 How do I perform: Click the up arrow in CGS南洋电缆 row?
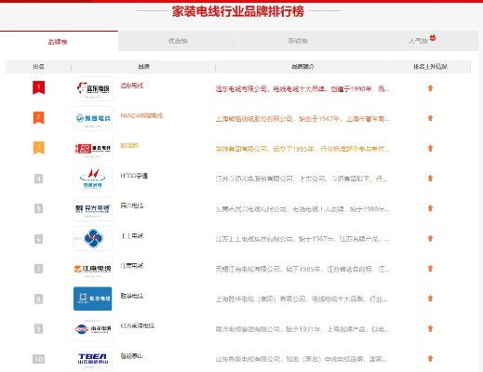[430, 328]
